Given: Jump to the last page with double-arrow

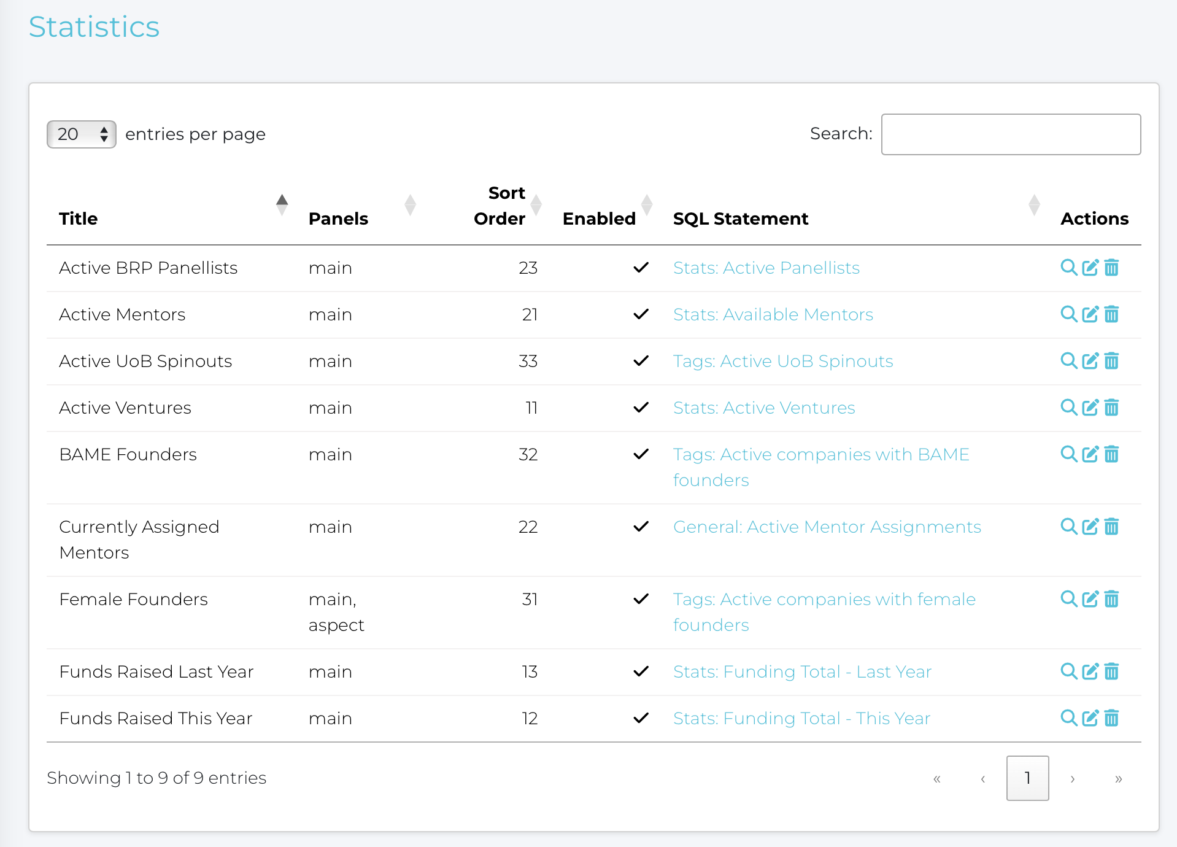Looking at the screenshot, I should (1118, 778).
